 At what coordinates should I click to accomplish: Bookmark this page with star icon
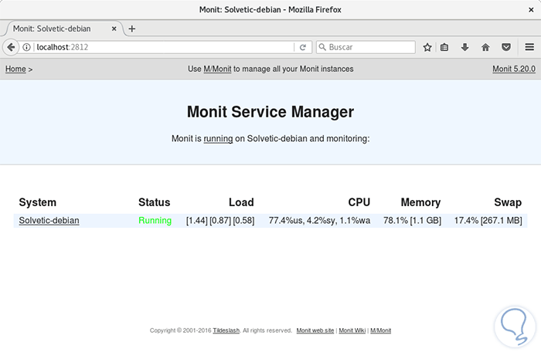coord(427,47)
